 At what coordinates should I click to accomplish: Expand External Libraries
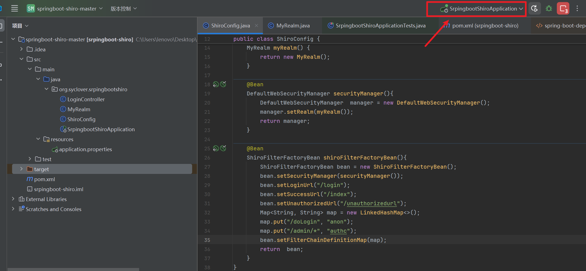[x=13, y=199]
